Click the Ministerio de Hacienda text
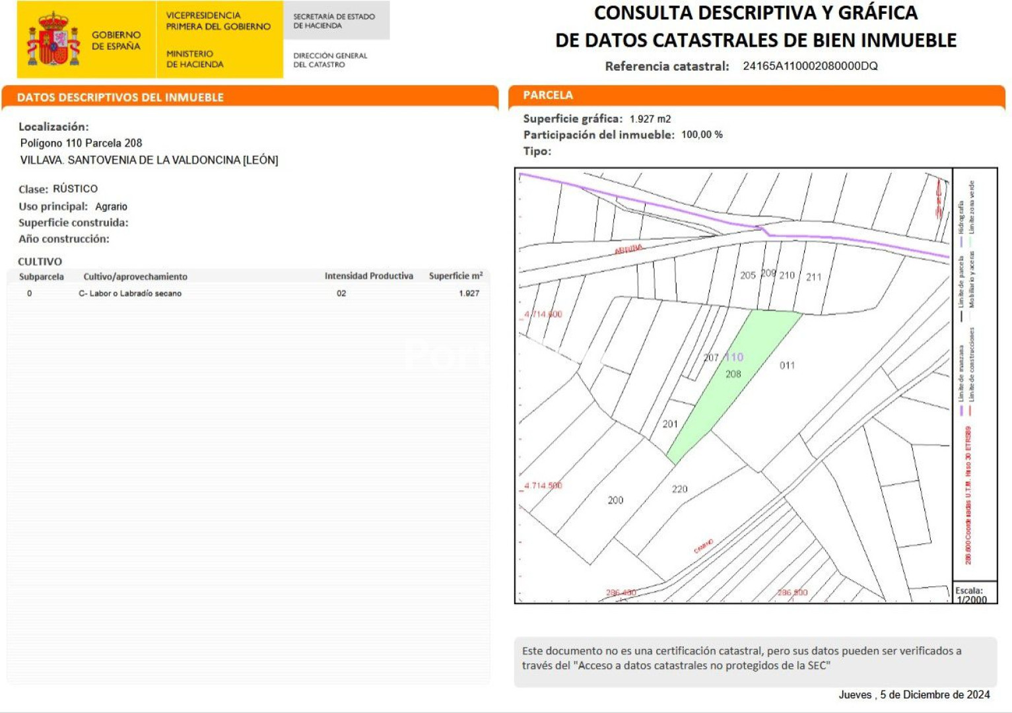This screenshot has width=1012, height=713. 195,59
